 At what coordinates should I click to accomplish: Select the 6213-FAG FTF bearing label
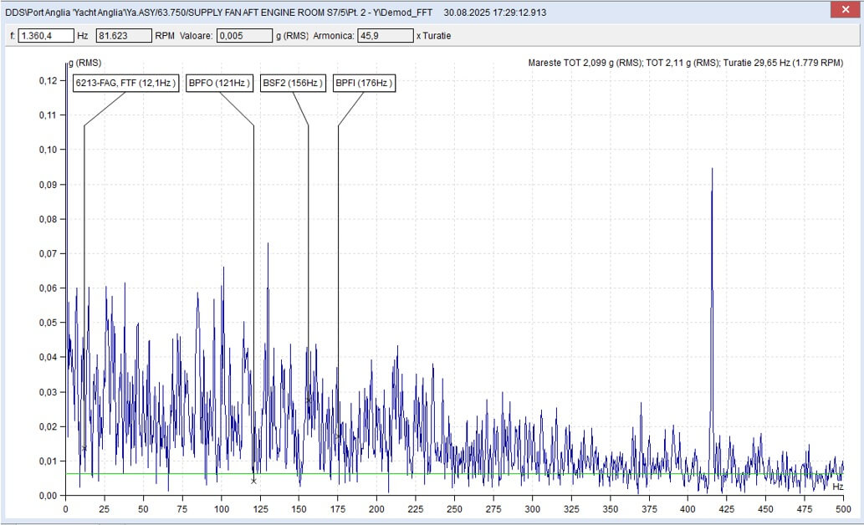pyautogui.click(x=126, y=84)
